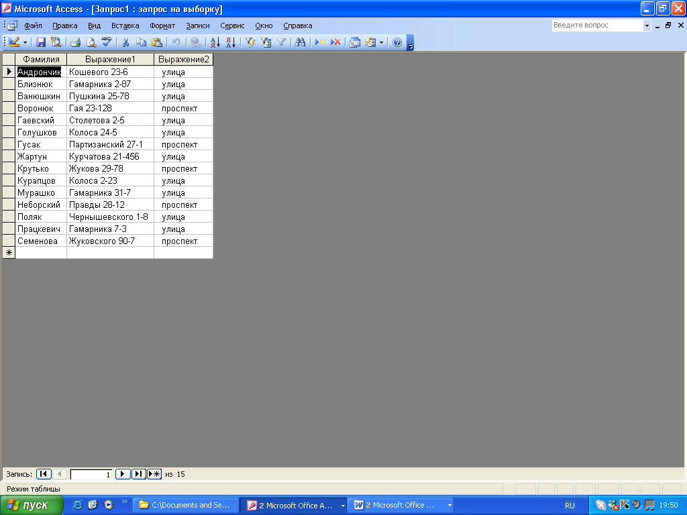Click the Insert Hyperlink icon

click(196, 42)
